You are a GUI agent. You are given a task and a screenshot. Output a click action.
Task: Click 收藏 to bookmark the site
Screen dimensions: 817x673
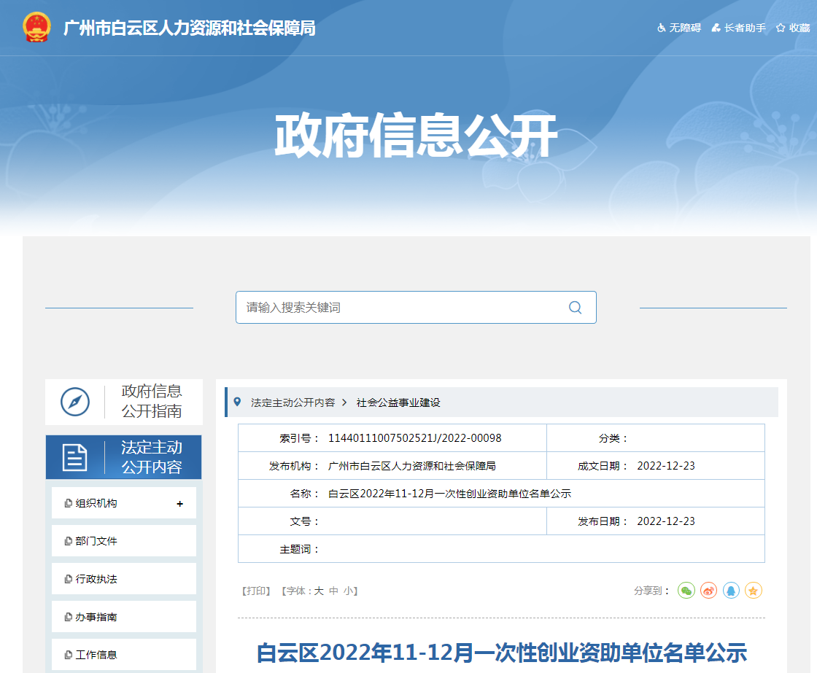click(x=793, y=28)
